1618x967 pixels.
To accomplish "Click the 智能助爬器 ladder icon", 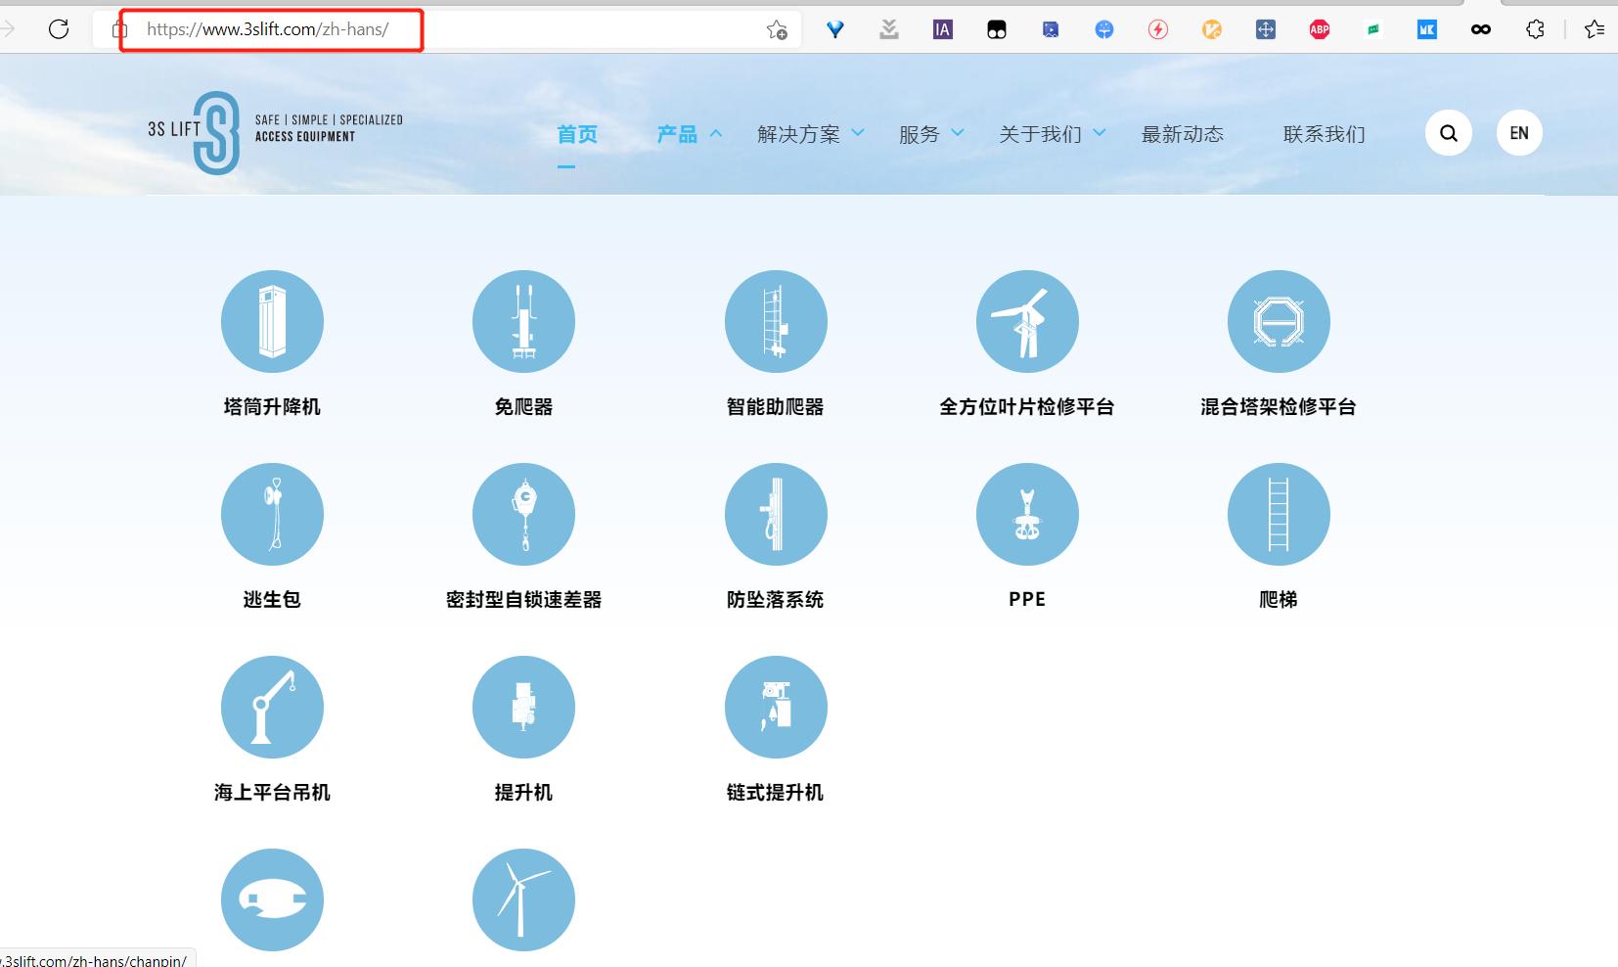I will (776, 321).
